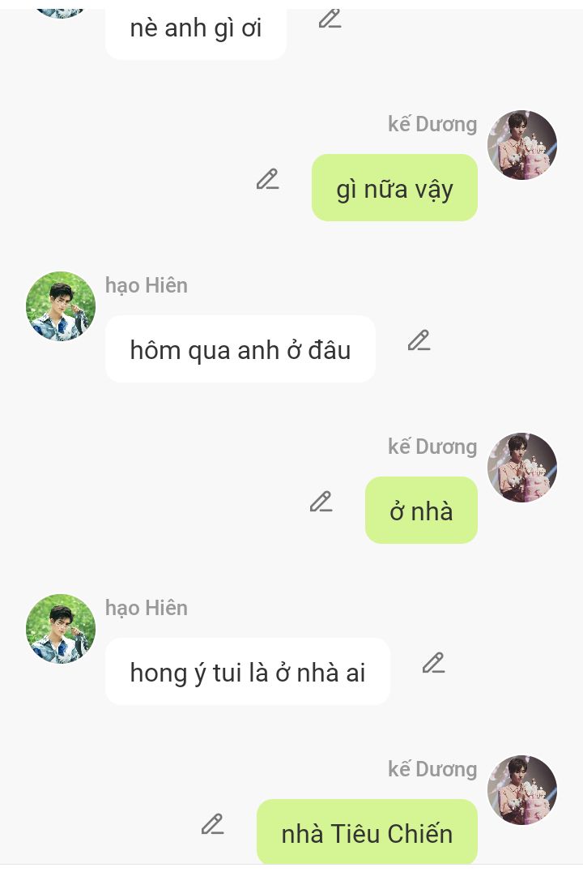Select the green 'nhà Tiêu Chiến' bubble

coord(367,832)
